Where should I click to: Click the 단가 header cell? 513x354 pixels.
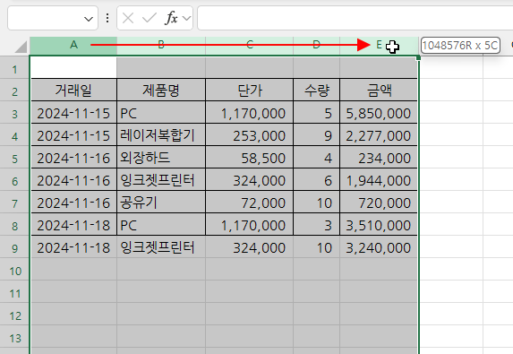(x=249, y=90)
